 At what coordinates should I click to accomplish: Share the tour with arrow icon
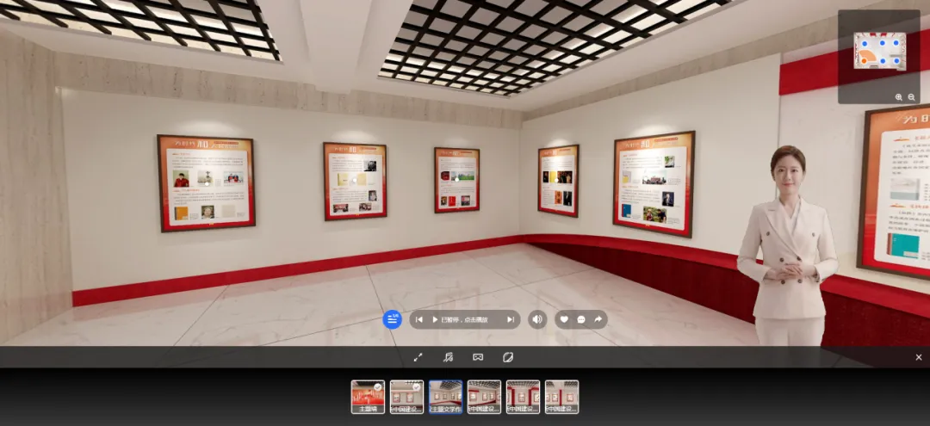pyautogui.click(x=598, y=319)
